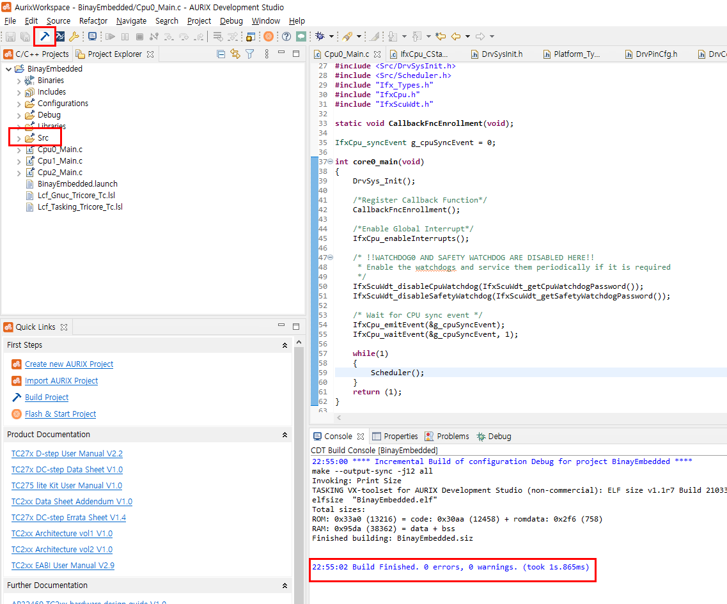Expand the Includes tree node

[x=19, y=92]
